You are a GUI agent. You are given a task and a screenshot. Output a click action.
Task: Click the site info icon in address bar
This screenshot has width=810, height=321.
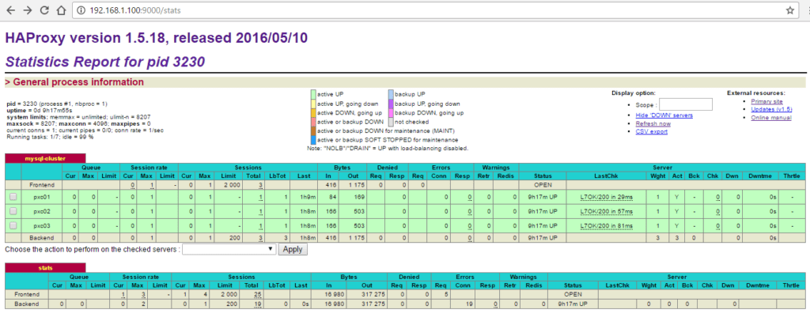coord(81,10)
